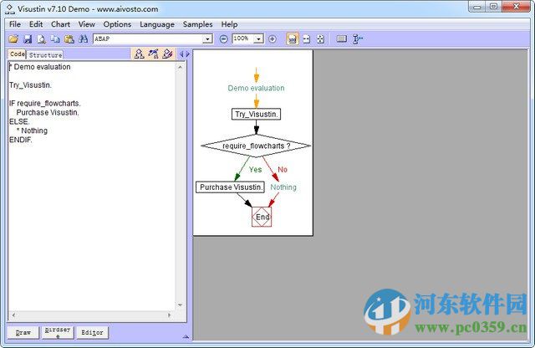The image size is (535, 348).
Task: Zoom out with the minus circle icon
Action: pos(223,39)
